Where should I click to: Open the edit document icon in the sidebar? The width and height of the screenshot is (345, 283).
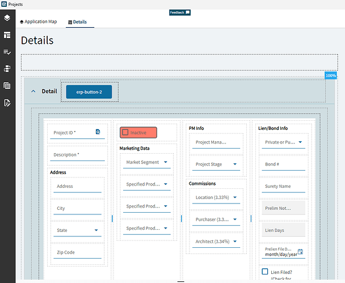click(7, 103)
